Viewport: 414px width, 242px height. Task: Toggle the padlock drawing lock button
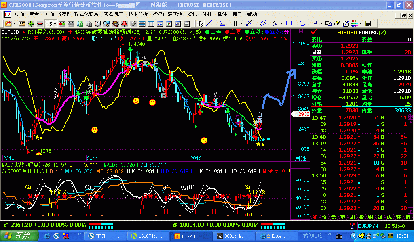tap(346, 23)
